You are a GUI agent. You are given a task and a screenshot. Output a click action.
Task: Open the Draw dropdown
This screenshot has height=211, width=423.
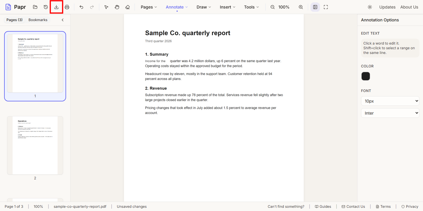point(204,7)
